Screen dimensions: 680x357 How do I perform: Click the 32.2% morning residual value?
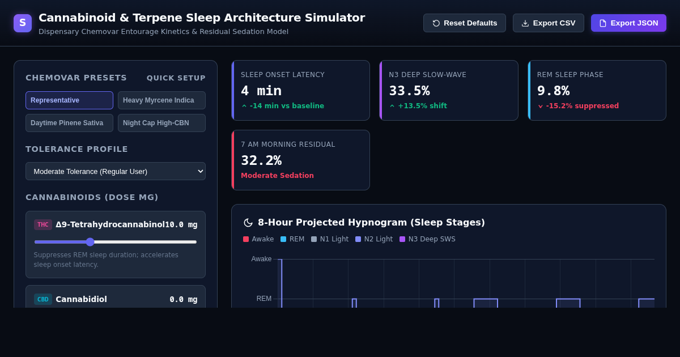[261, 160]
